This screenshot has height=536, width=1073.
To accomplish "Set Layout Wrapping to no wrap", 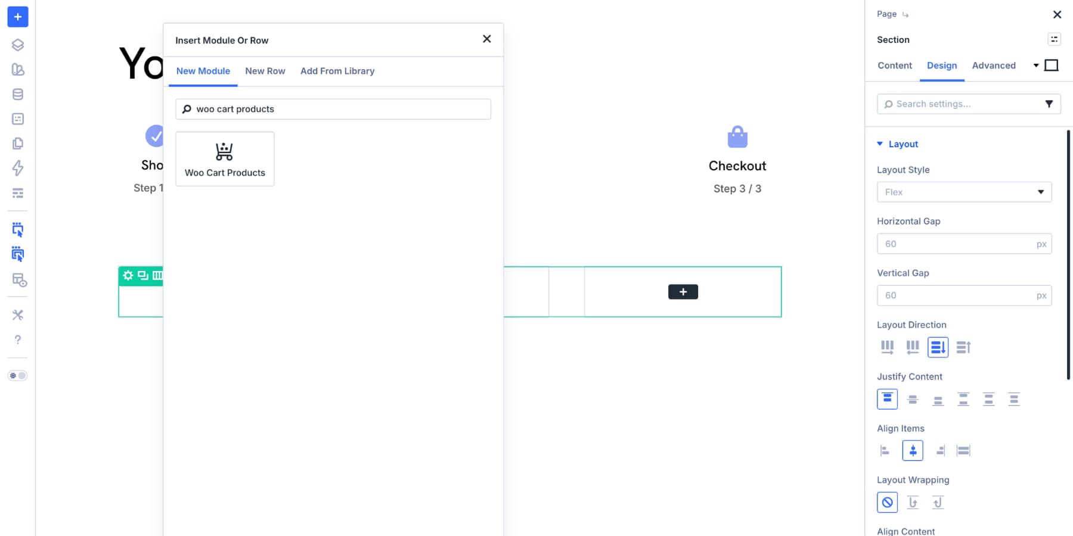I will coord(888,503).
